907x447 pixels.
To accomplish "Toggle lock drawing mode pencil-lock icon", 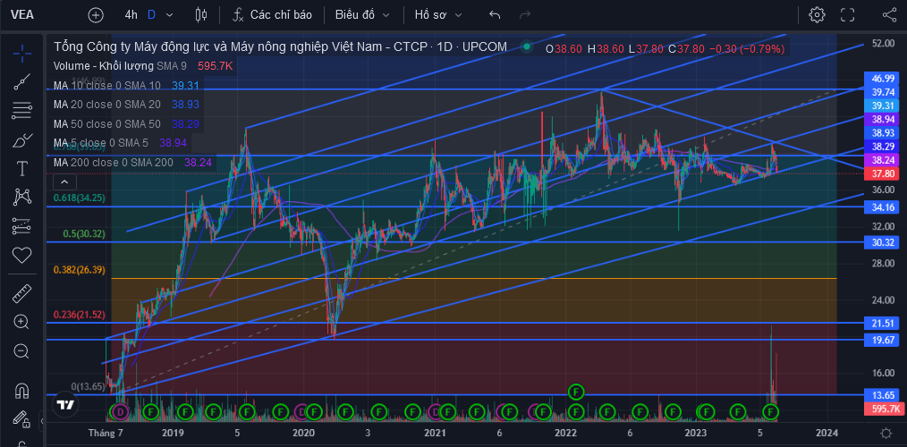I will click(x=22, y=417).
